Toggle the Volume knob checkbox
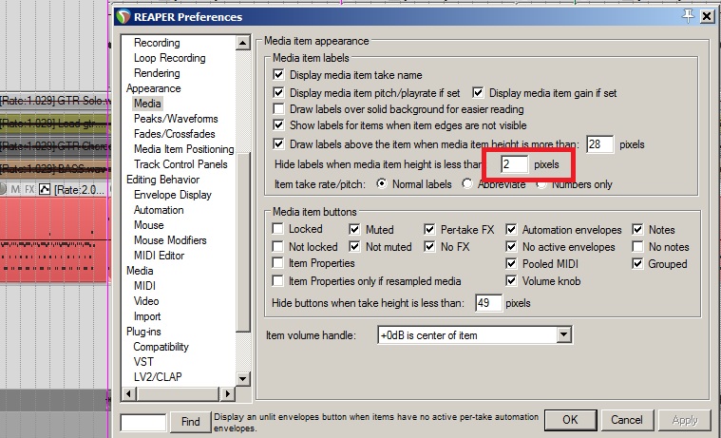 [511, 280]
